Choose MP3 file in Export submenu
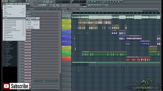 pyautogui.click(x=33, y=21)
